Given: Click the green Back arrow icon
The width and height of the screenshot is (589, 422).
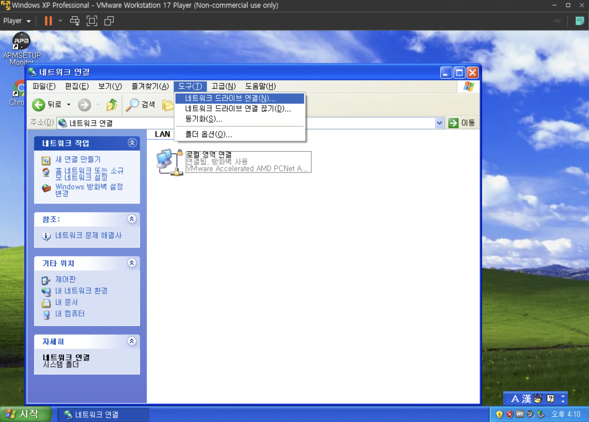Looking at the screenshot, I should (x=39, y=105).
